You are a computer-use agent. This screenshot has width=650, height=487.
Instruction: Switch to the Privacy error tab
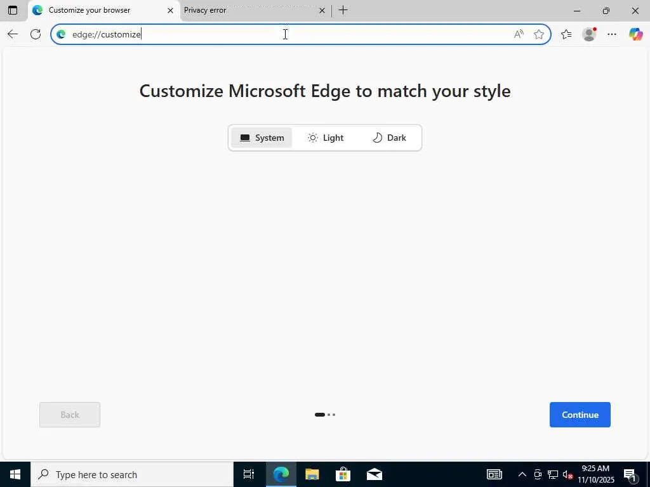tap(255, 10)
